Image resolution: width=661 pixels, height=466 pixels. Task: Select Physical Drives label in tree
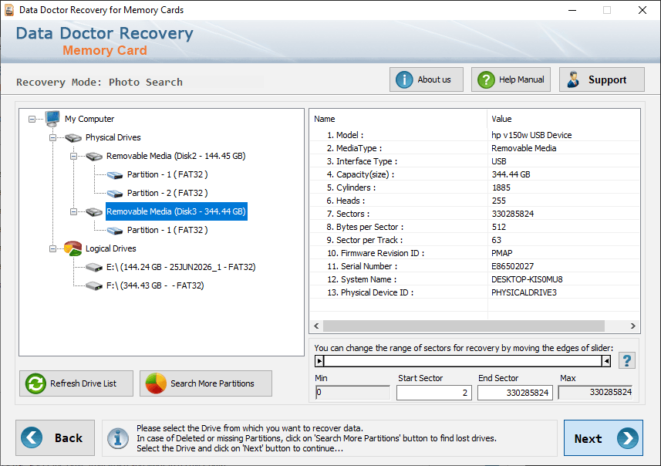click(113, 137)
